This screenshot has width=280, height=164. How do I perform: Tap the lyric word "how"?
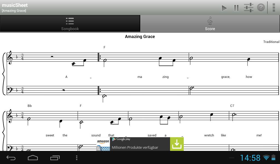249,77
